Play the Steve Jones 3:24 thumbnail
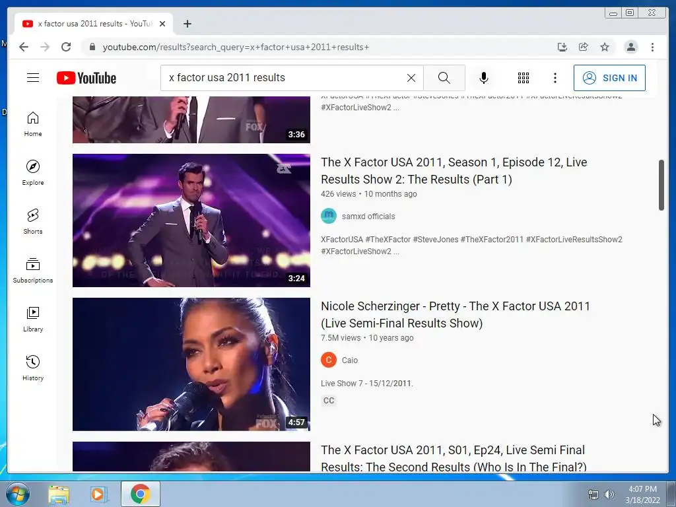 [x=191, y=220]
